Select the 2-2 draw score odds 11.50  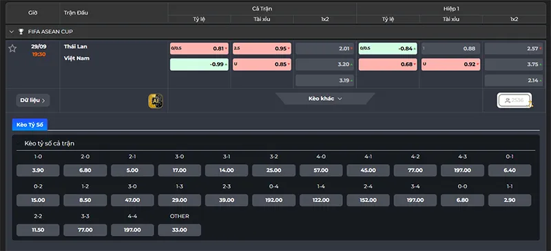pos(38,230)
